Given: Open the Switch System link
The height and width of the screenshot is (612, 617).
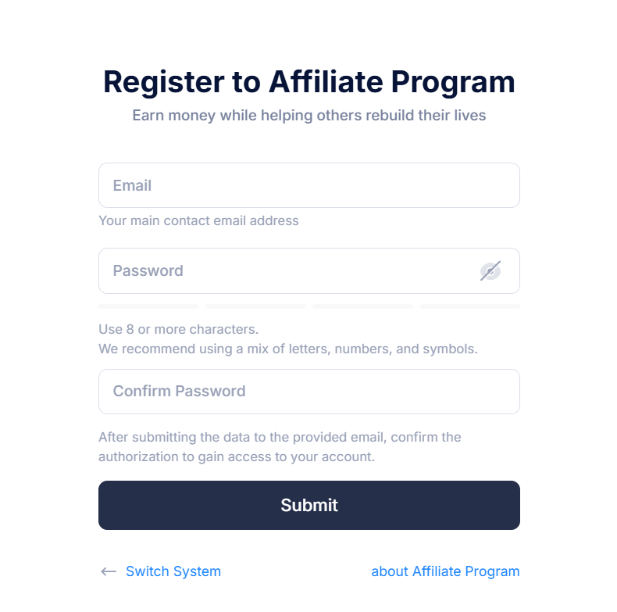Looking at the screenshot, I should click(173, 571).
